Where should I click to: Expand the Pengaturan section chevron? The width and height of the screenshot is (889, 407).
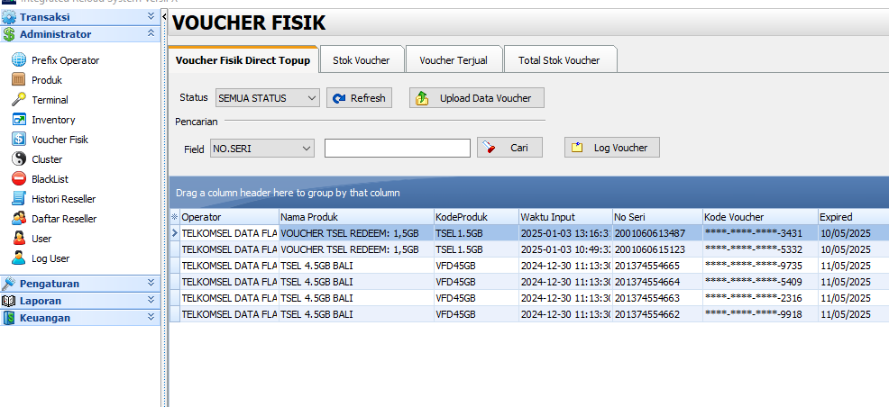151,283
